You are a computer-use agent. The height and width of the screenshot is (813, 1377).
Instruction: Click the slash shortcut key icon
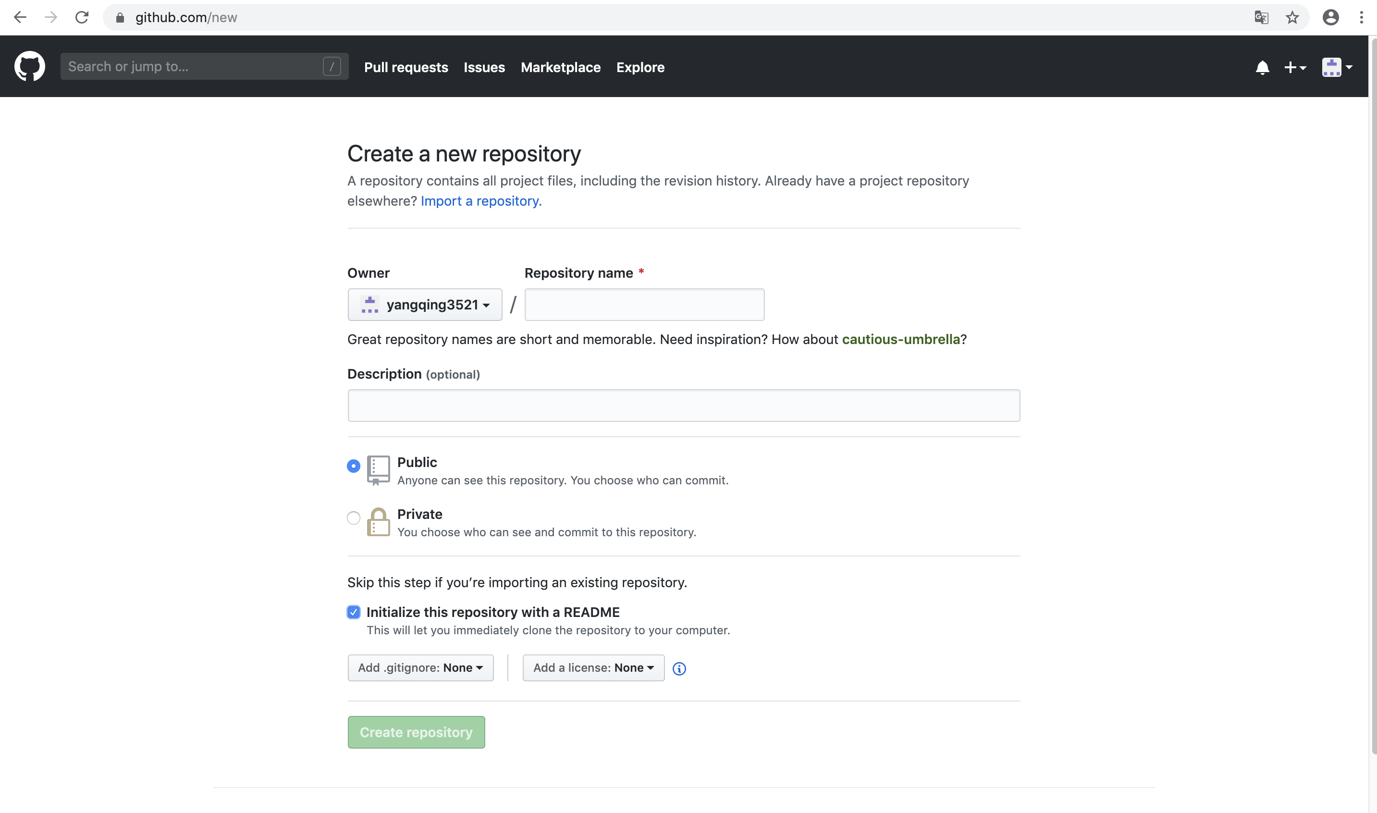[332, 66]
